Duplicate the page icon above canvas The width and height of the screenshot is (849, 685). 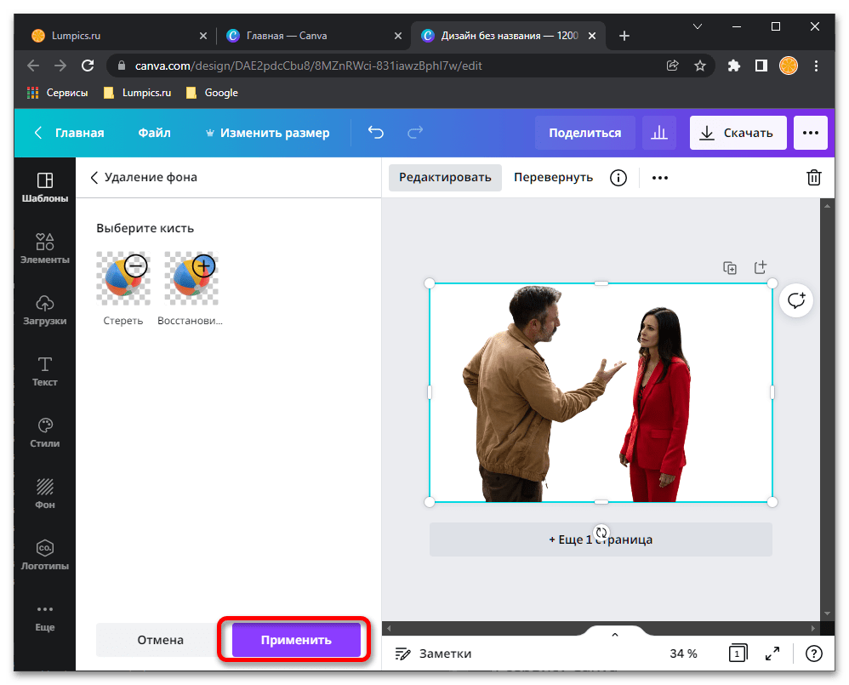(x=730, y=267)
